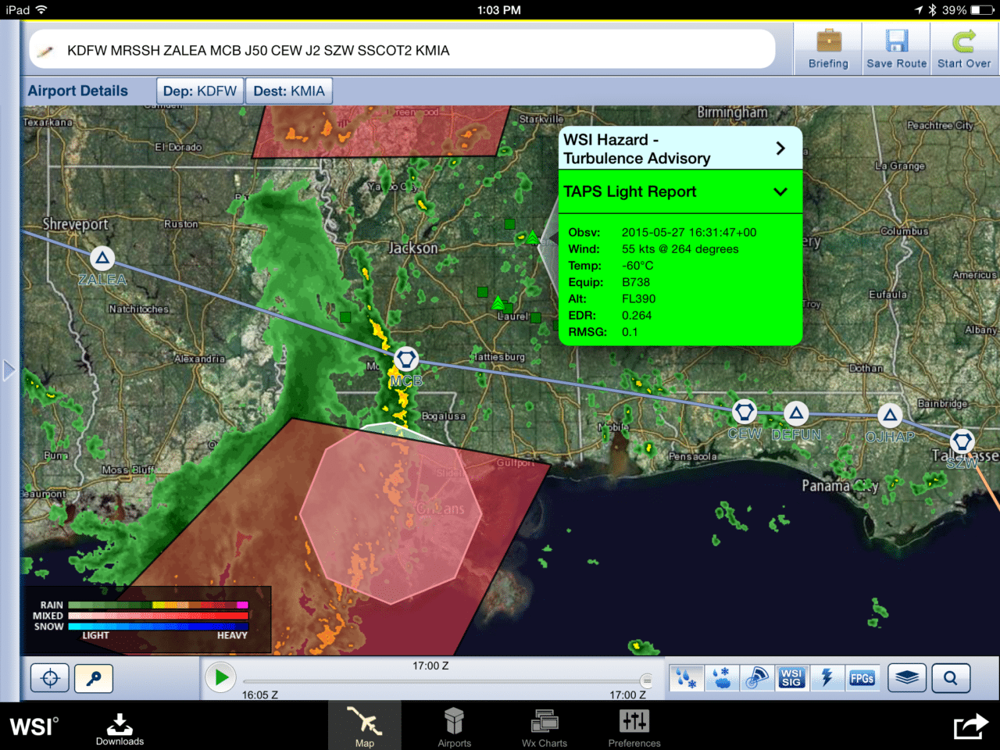Expand WSI Hazard Turbulence Advisory chevron
This screenshot has width=1000, height=750.
coord(780,148)
